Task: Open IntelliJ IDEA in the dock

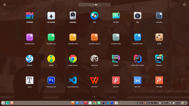Action: point(103,103)
